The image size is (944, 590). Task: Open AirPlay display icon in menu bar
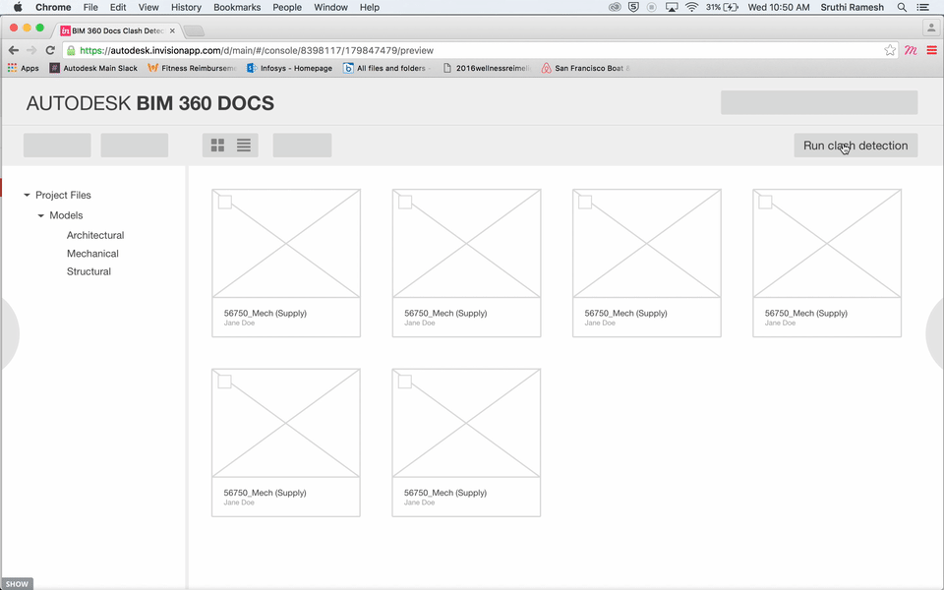pyautogui.click(x=672, y=7)
